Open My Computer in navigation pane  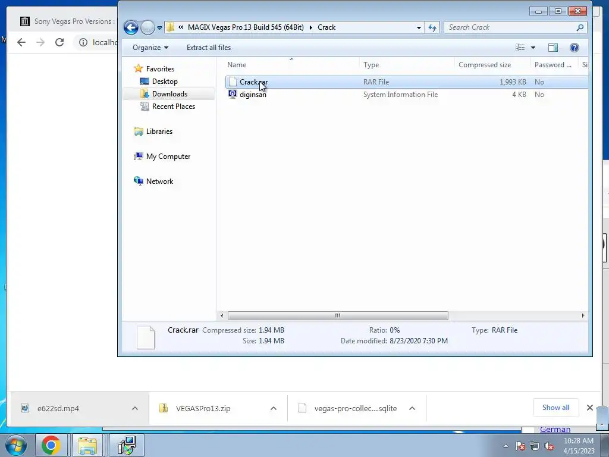168,156
